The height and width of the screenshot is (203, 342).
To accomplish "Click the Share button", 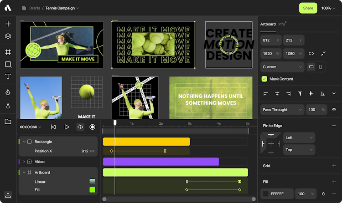I will pyautogui.click(x=308, y=8).
